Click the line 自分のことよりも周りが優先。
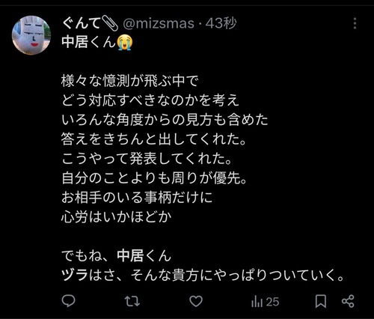374x319 pixels. (x=154, y=178)
